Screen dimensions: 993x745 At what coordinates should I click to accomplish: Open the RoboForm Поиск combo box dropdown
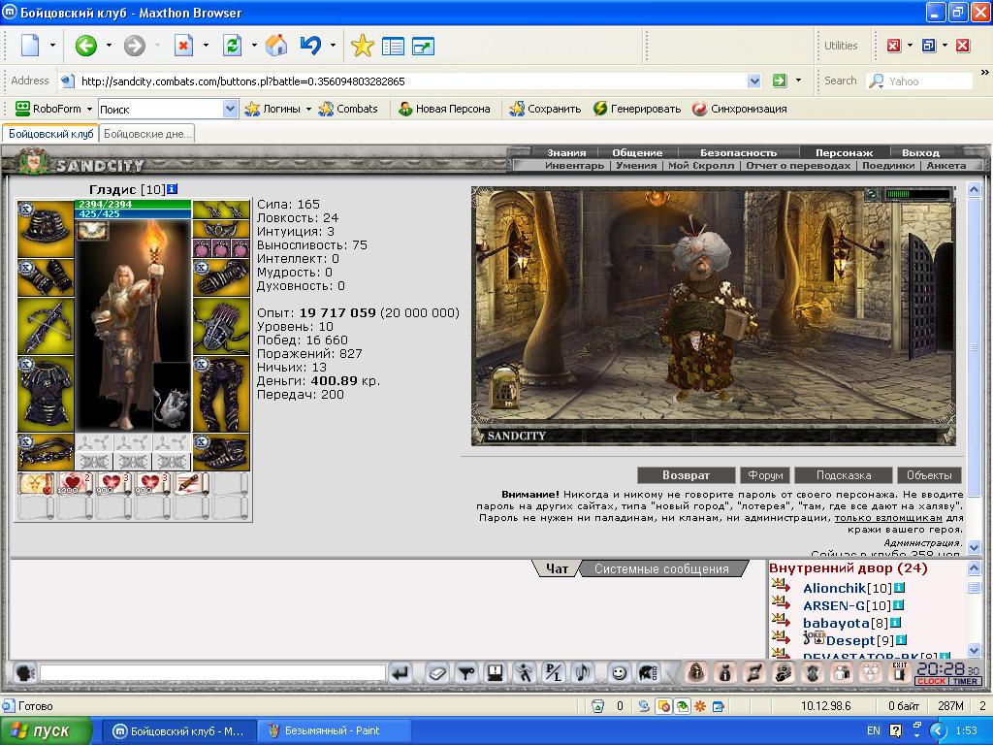tap(230, 109)
